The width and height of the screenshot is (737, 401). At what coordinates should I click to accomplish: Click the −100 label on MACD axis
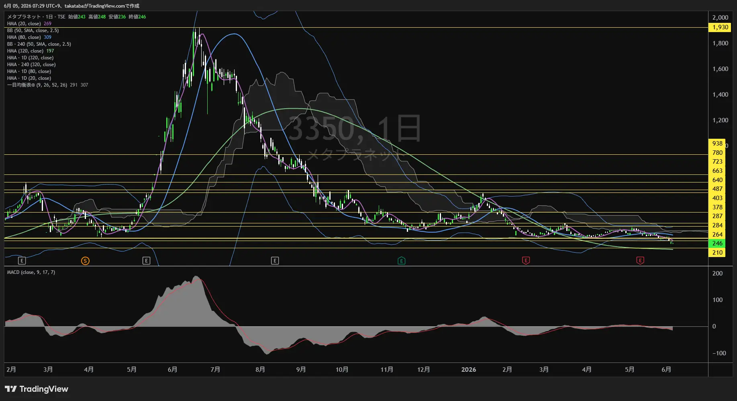point(719,353)
